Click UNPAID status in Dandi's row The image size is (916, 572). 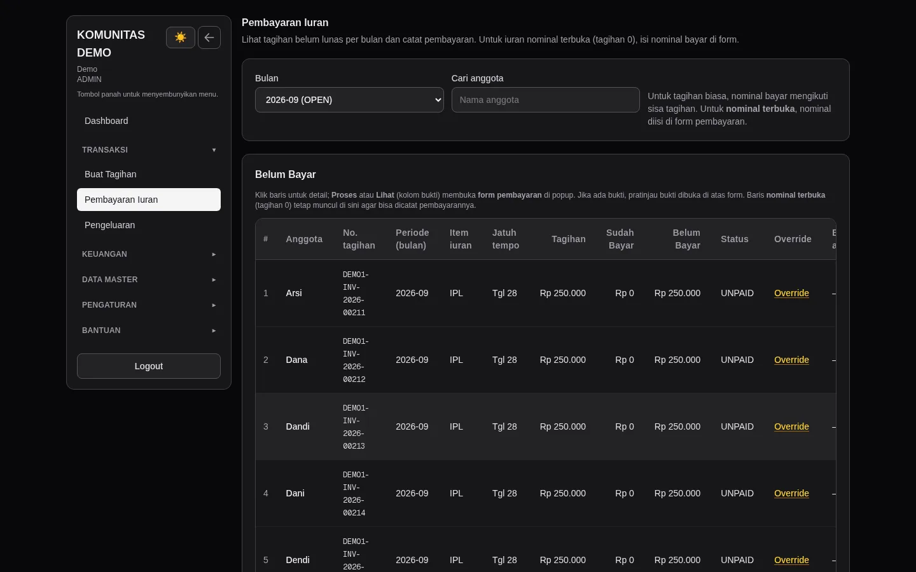pyautogui.click(x=737, y=426)
